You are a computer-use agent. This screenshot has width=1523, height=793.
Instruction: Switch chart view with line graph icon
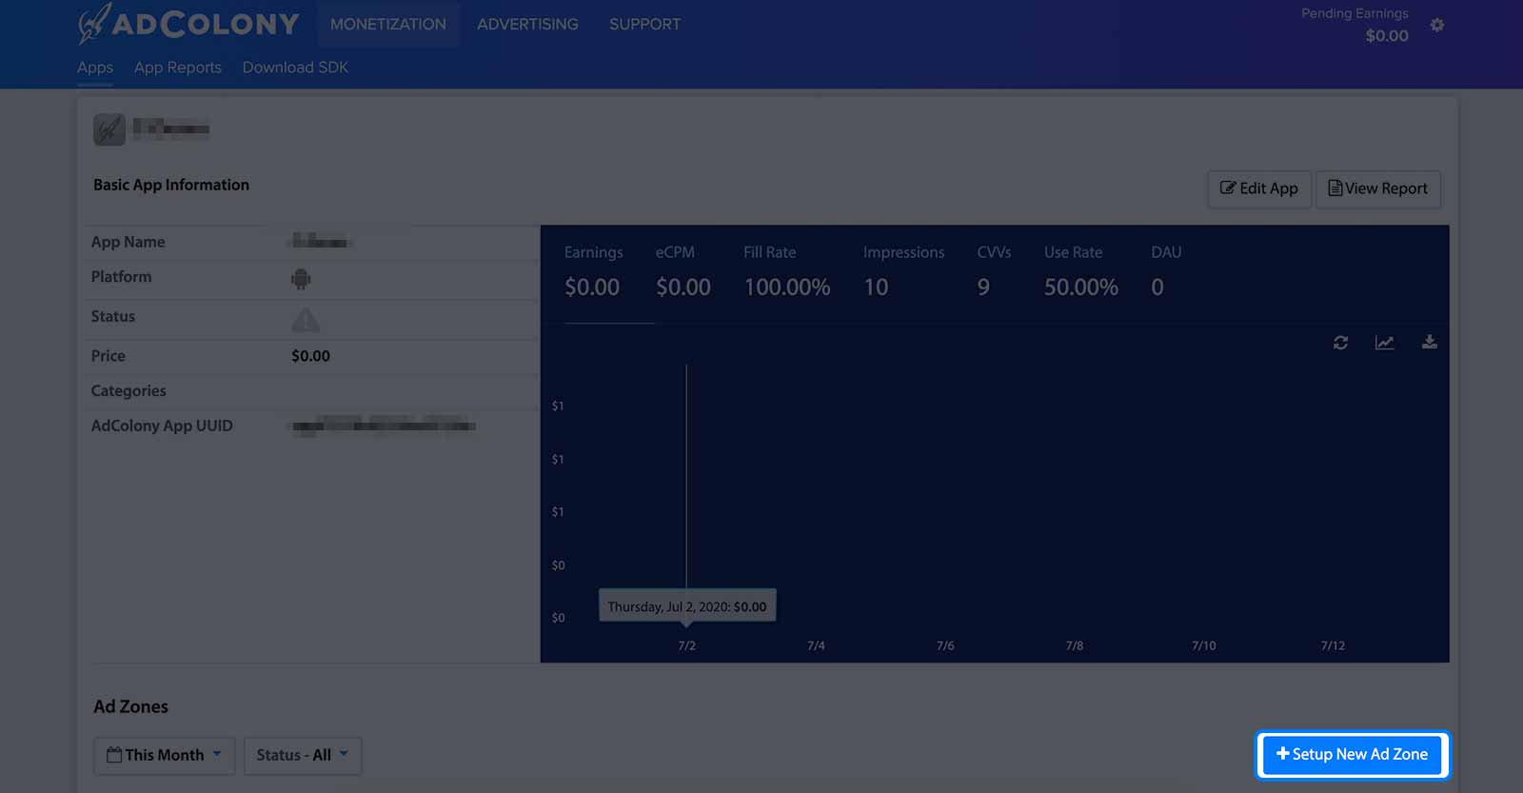pos(1384,343)
